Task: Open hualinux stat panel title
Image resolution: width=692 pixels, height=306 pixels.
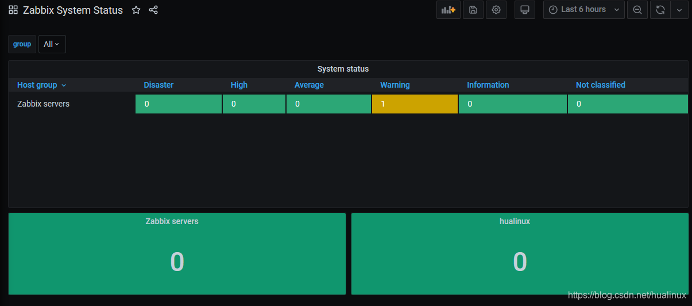Action: pyautogui.click(x=515, y=221)
